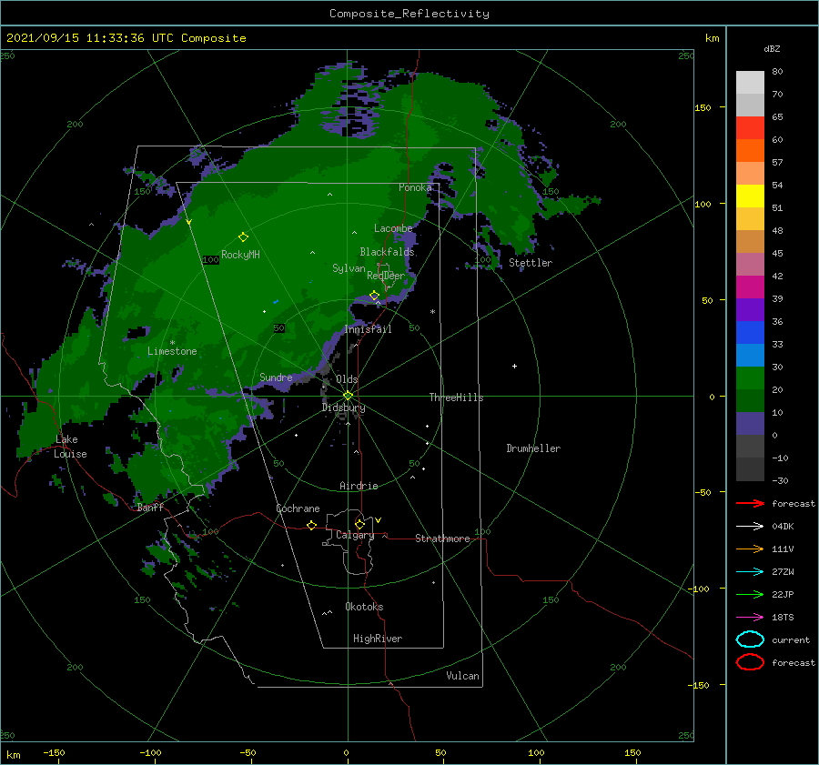Viewport: 819px width, 765px height.
Task: Click the Calgary city label
Action: pos(355,535)
